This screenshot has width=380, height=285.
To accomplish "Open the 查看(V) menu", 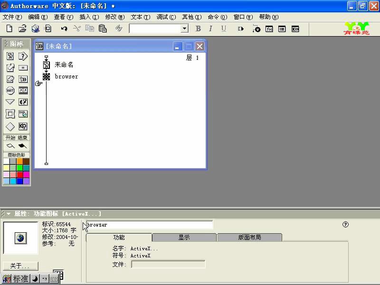I will click(x=64, y=17).
